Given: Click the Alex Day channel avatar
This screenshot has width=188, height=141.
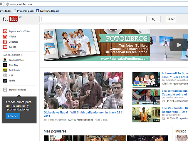Looking at the screenshot, I should pos(5,65).
